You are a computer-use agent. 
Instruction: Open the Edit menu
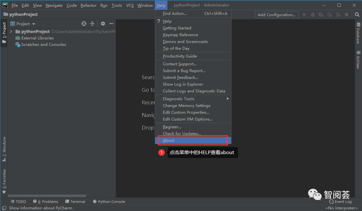[25, 5]
